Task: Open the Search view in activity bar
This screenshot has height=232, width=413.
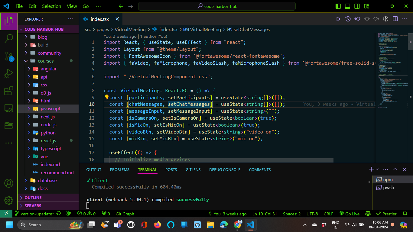Action: 9,38
